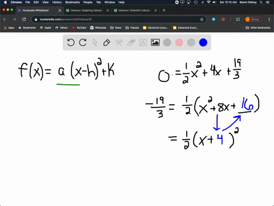274x206 pixels.
Task: Open the Apple bookmark
Action: click(x=46, y=27)
